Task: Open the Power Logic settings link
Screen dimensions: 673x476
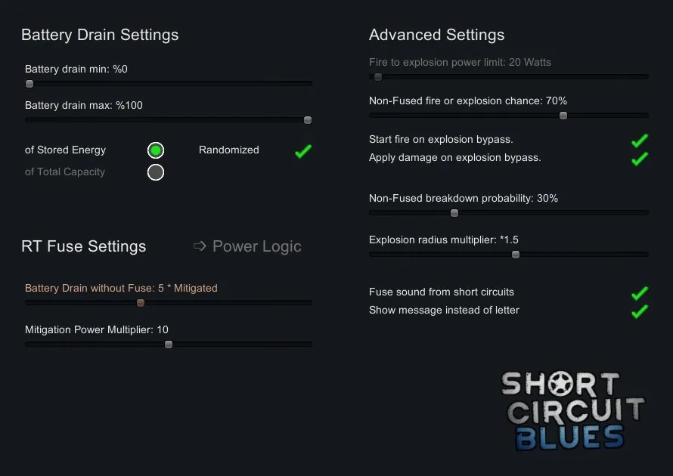Action: (x=247, y=246)
